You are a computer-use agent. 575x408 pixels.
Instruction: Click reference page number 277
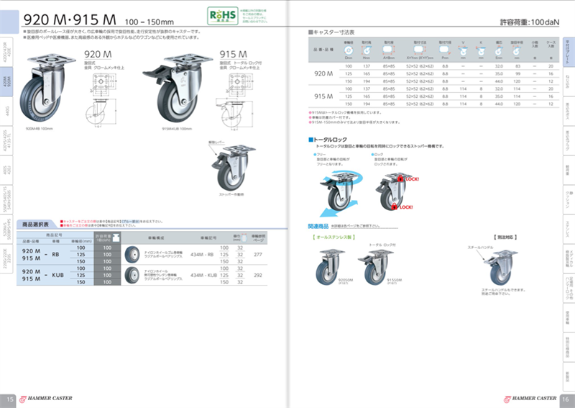point(258,255)
